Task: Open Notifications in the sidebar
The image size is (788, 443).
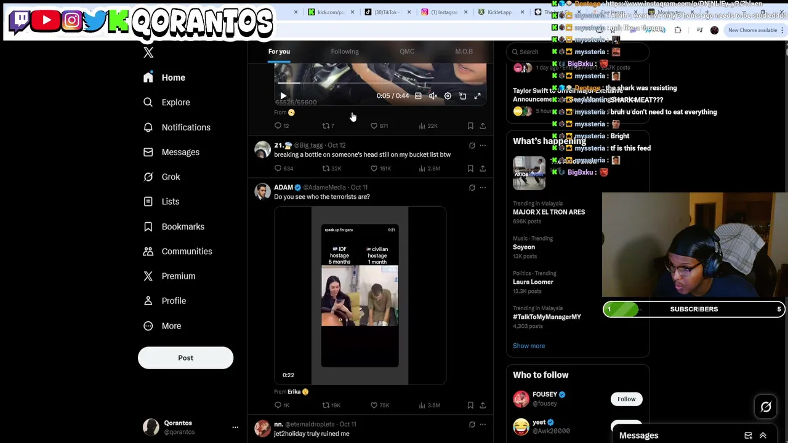Action: point(177,127)
